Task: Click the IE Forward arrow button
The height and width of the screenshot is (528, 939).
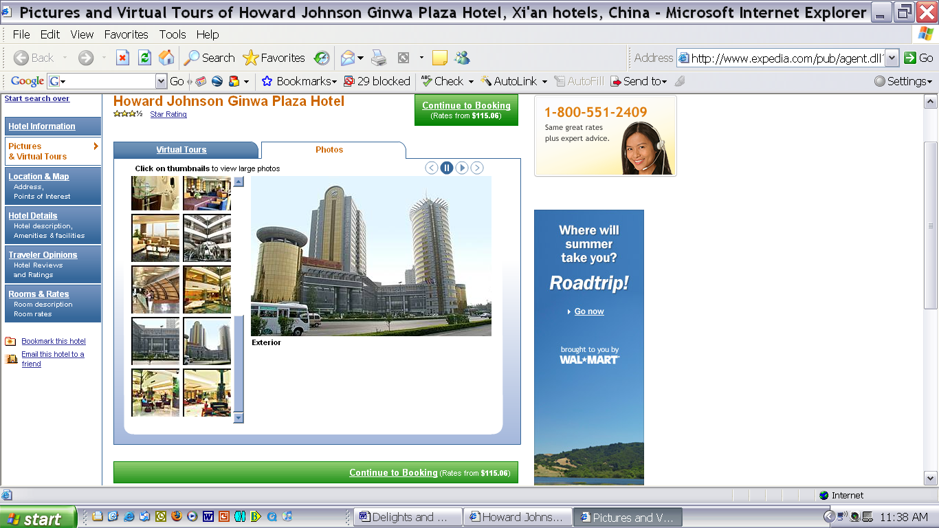Action: (x=85, y=58)
